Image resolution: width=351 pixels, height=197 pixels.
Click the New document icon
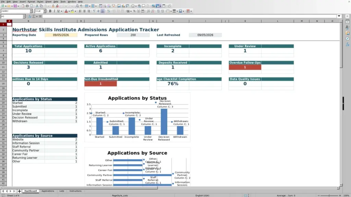[x=3, y=6]
